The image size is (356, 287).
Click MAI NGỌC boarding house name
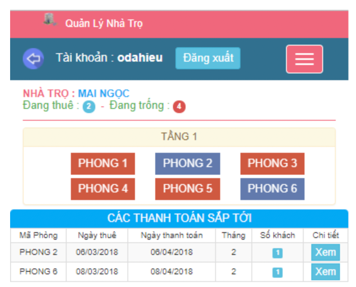click(x=104, y=93)
